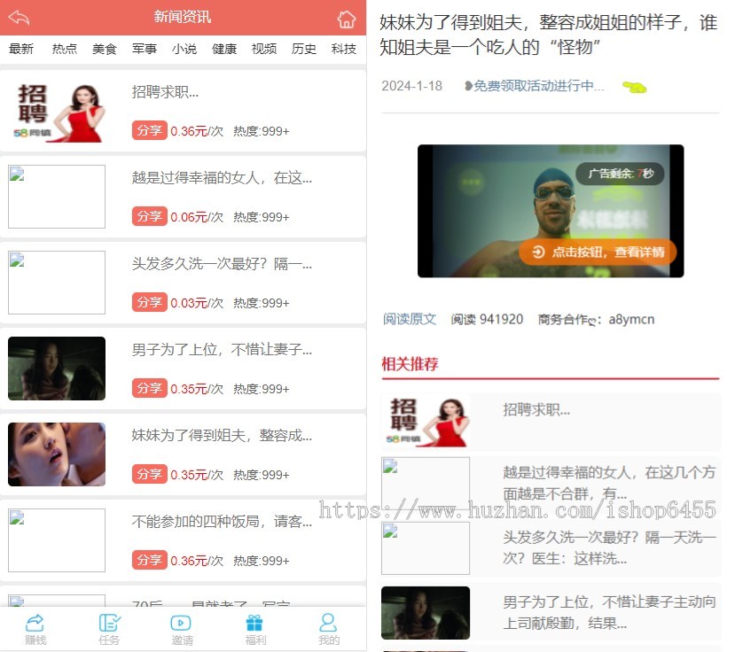Viewport: 735px width, 652px height.
Task: Click the yellow pointing-hand icon beside the promo link
Action: [x=634, y=87]
